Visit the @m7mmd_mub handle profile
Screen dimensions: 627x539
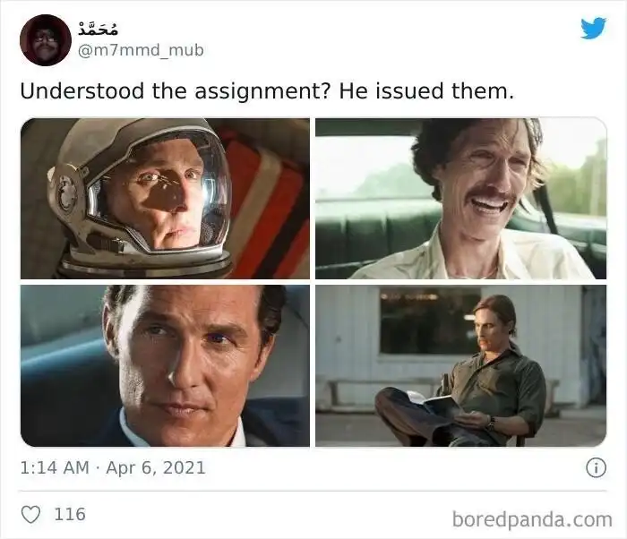(x=141, y=50)
